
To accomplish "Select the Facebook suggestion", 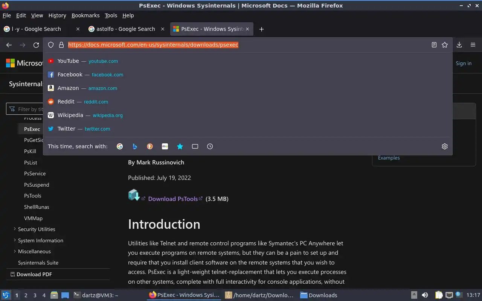I will click(248, 74).
